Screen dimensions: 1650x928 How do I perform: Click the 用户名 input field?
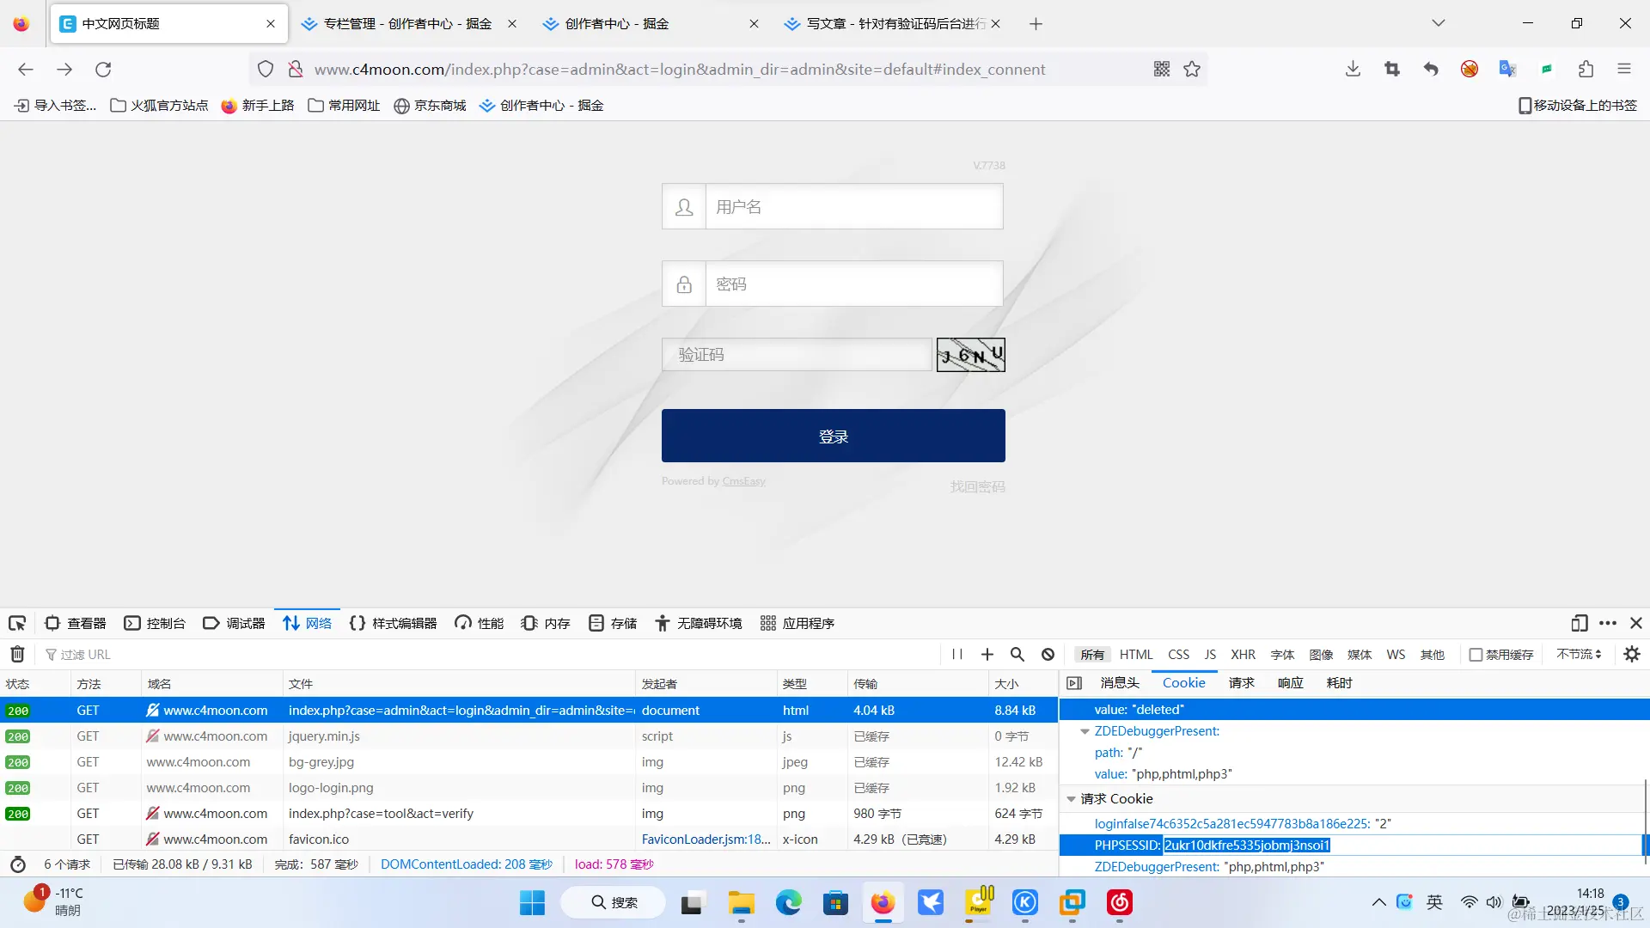click(853, 206)
